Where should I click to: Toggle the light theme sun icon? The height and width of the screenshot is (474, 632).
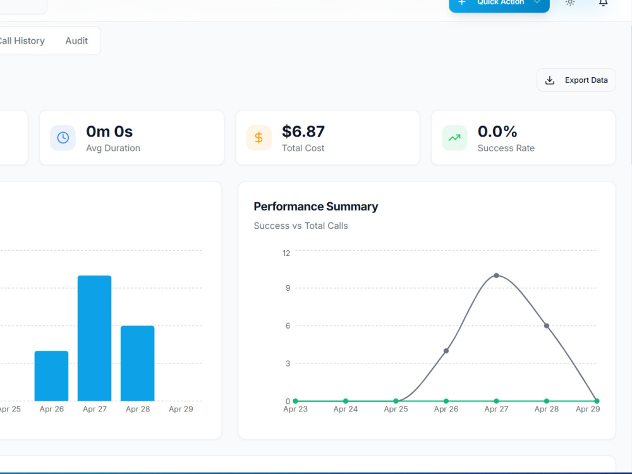point(570,3)
